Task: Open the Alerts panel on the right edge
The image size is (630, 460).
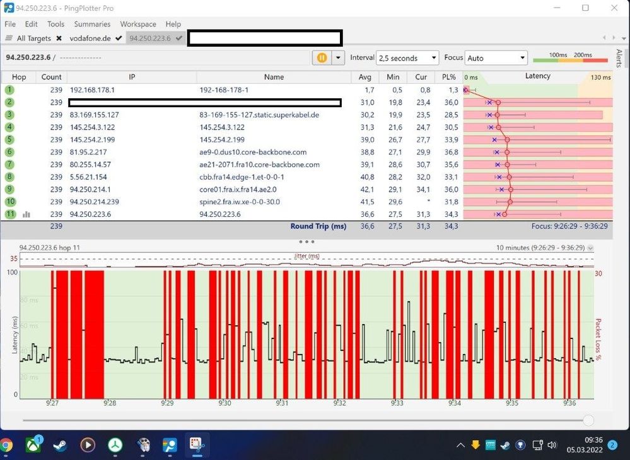Action: [619, 57]
